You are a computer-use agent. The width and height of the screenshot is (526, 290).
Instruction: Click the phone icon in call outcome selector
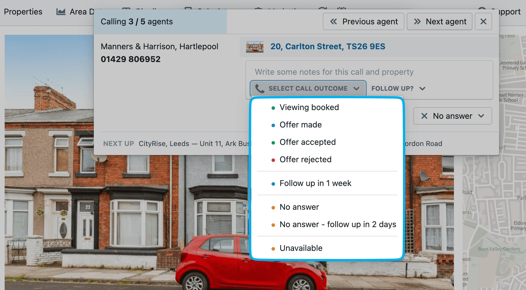click(260, 88)
